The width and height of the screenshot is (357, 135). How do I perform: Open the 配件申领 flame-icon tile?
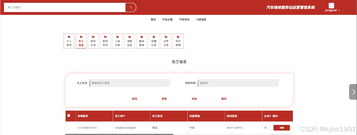click(x=105, y=41)
